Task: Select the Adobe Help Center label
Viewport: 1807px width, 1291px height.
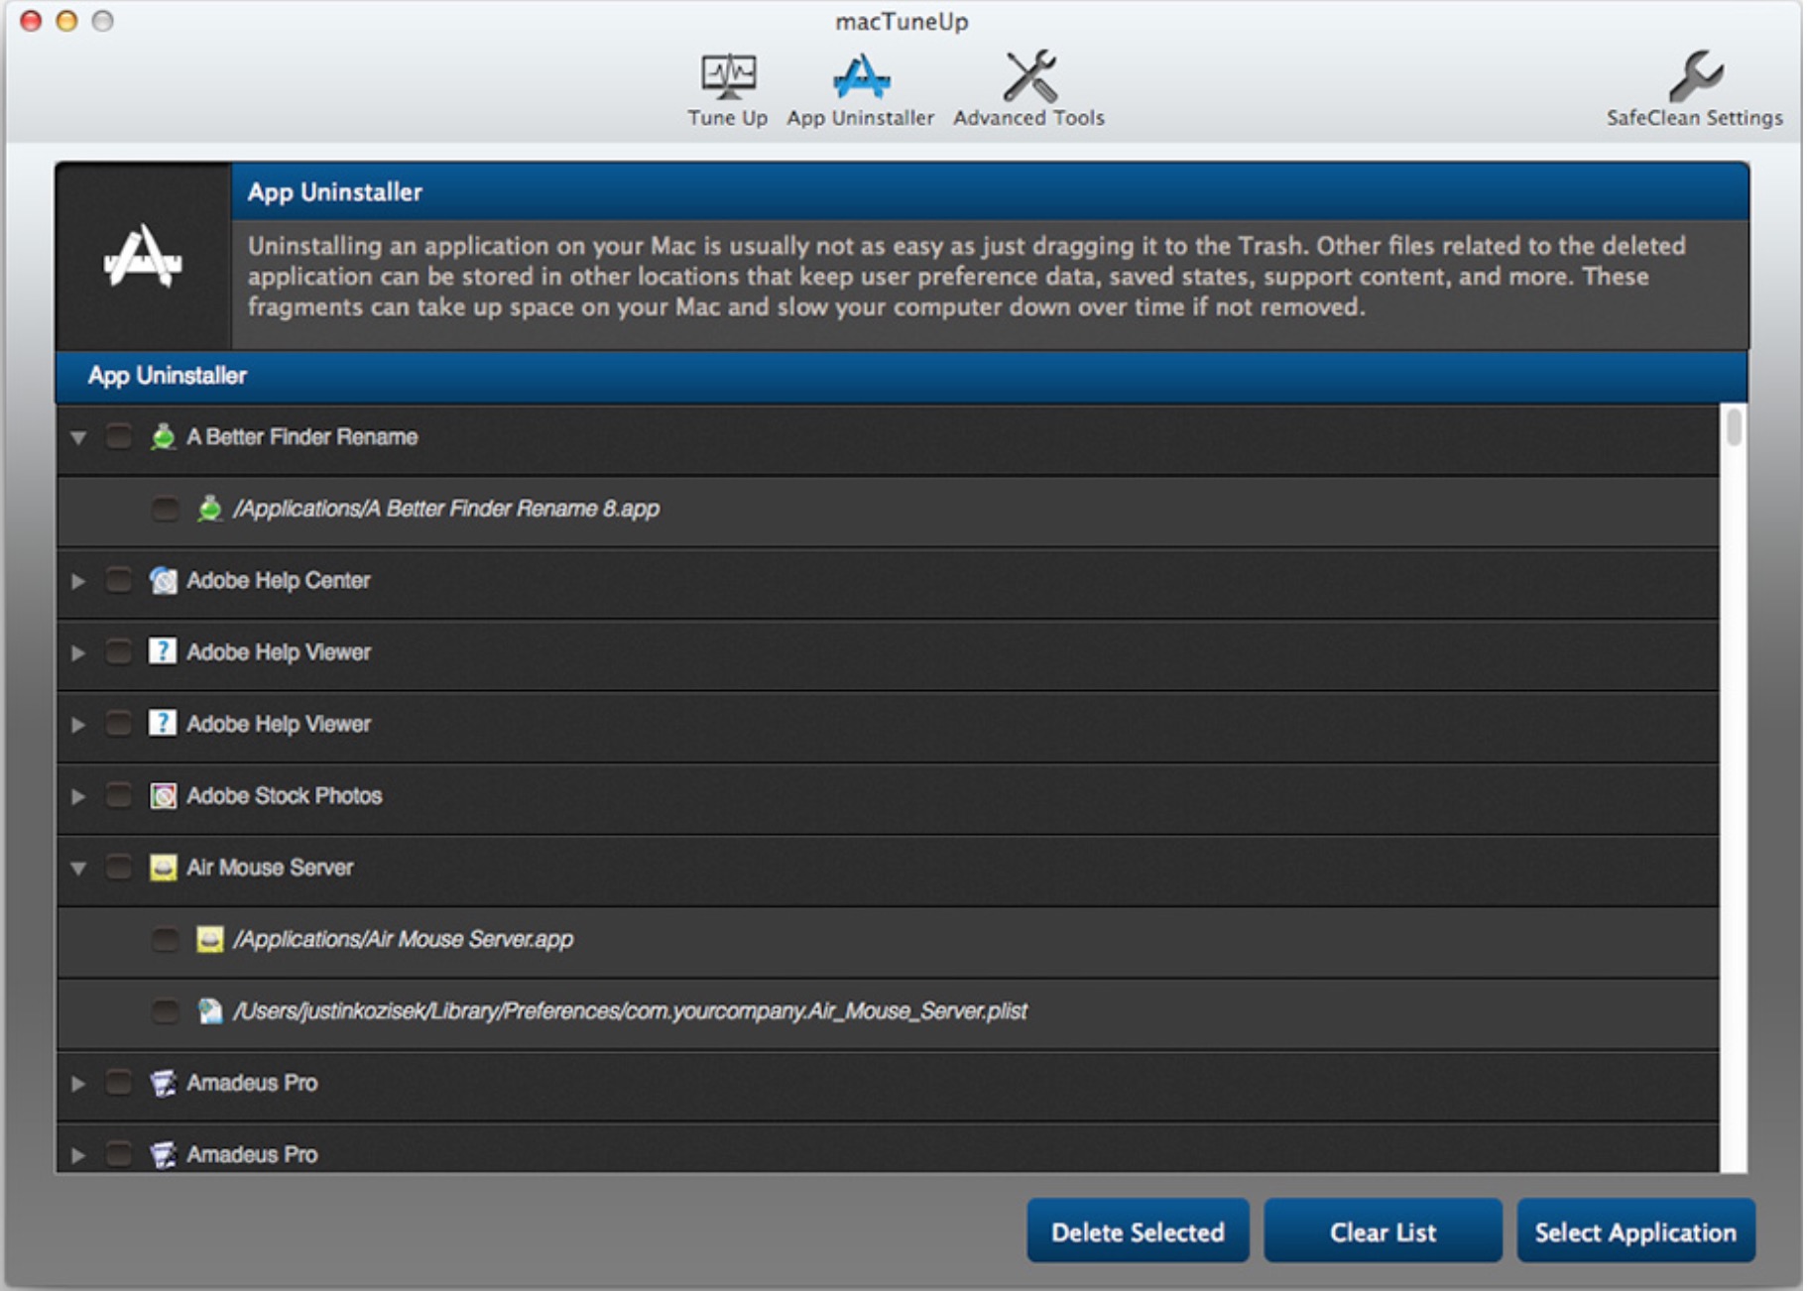Action: pos(278,580)
